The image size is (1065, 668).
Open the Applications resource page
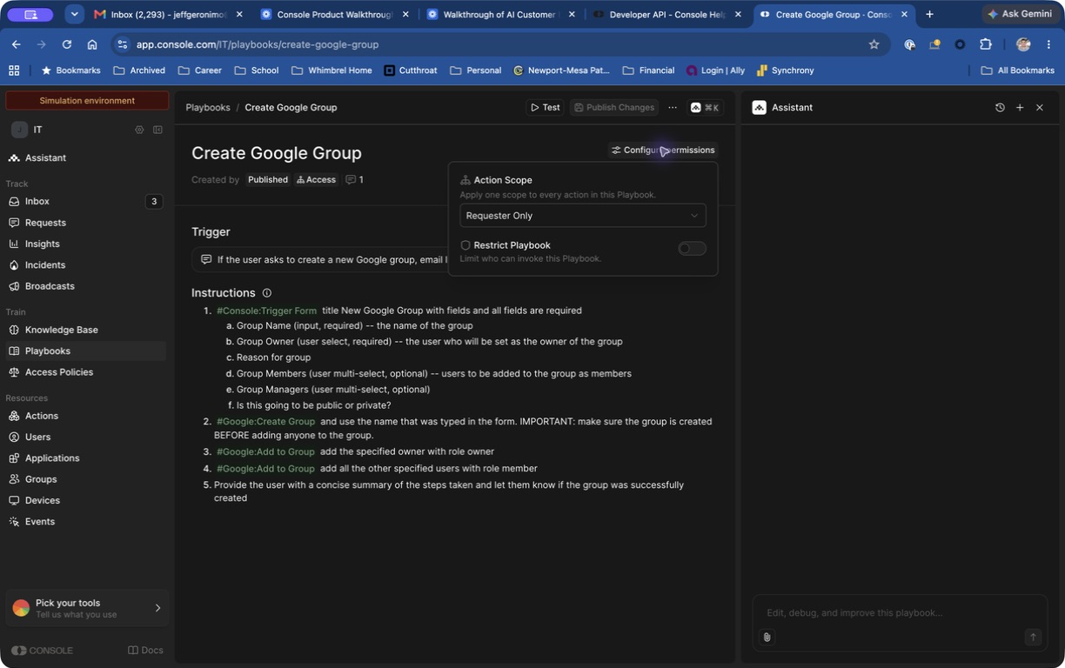tap(84, 458)
